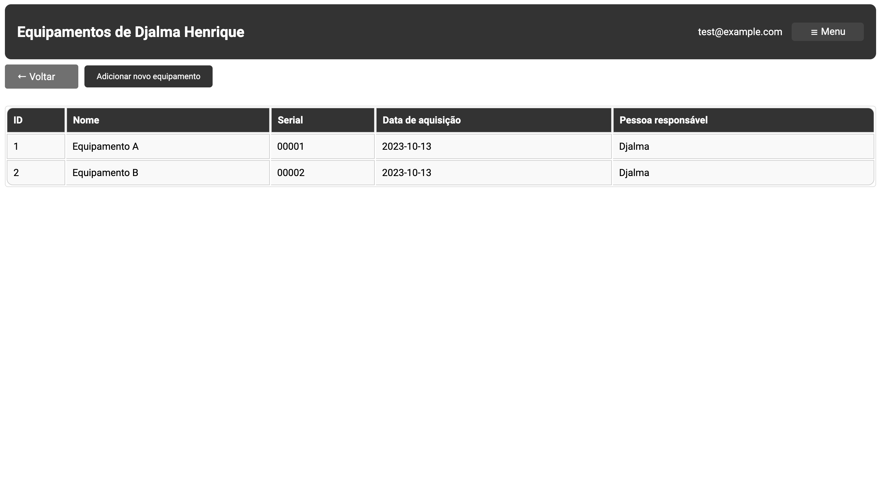The width and height of the screenshot is (881, 478).
Task: Click Djalma in the second row
Action: 634,173
